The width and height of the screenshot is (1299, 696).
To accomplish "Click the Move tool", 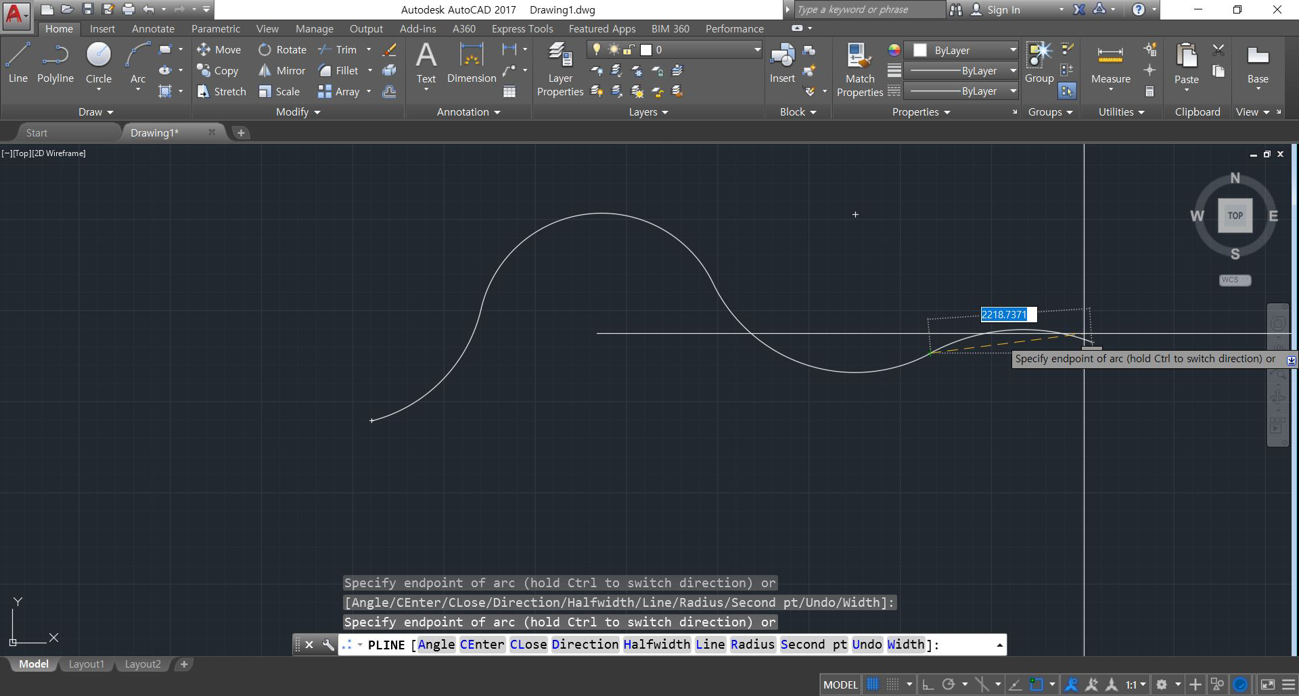I will tap(219, 49).
